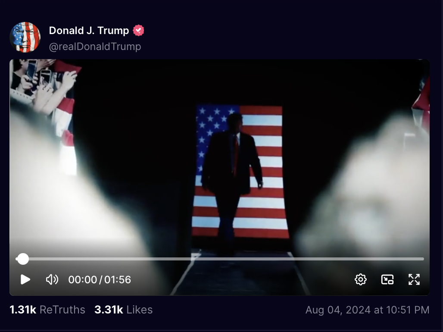
Task: Open the Aug 04, 2024 timestamp
Action: click(367, 310)
